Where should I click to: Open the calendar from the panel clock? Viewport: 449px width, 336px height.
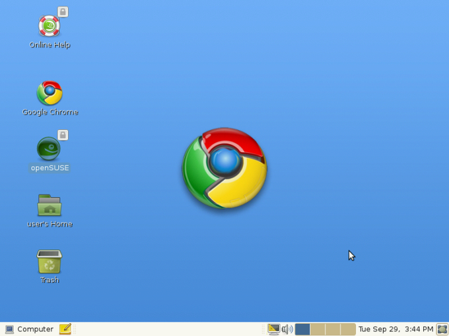click(x=396, y=329)
